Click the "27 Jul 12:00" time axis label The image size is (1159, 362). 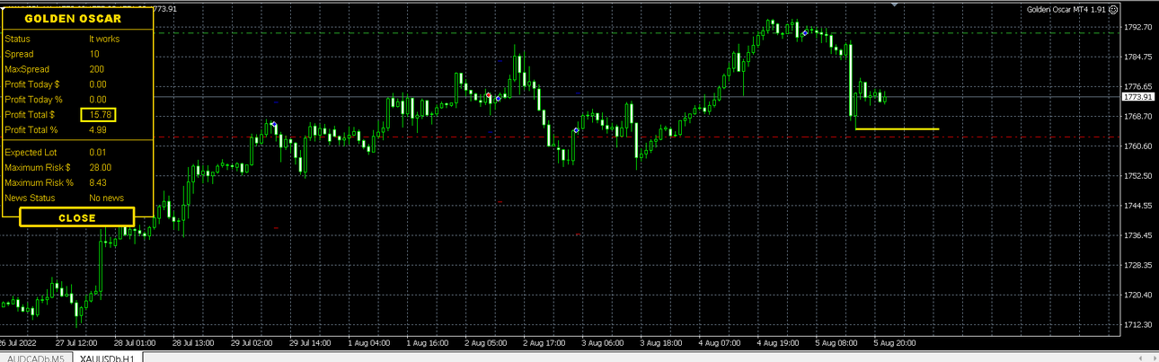pyautogui.click(x=75, y=342)
